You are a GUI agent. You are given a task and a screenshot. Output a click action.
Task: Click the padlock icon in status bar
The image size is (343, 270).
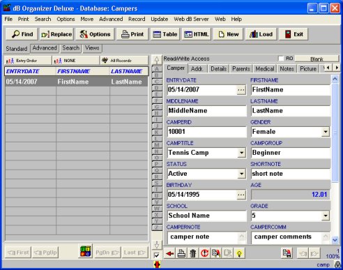click(337, 264)
